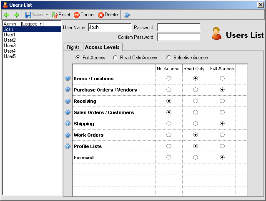This screenshot has width=266, height=201.
Task: Click the help icon in the toolbar
Action: point(127,15)
